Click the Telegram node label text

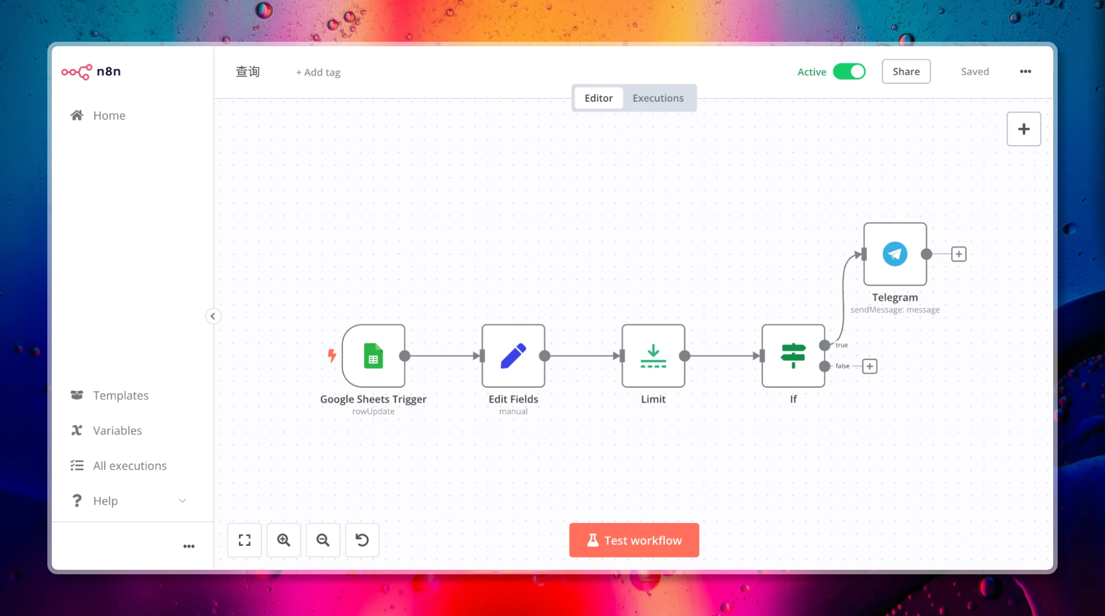click(x=895, y=297)
